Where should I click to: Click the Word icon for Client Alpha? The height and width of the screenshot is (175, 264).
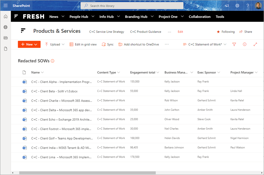pyautogui.click(x=25, y=82)
